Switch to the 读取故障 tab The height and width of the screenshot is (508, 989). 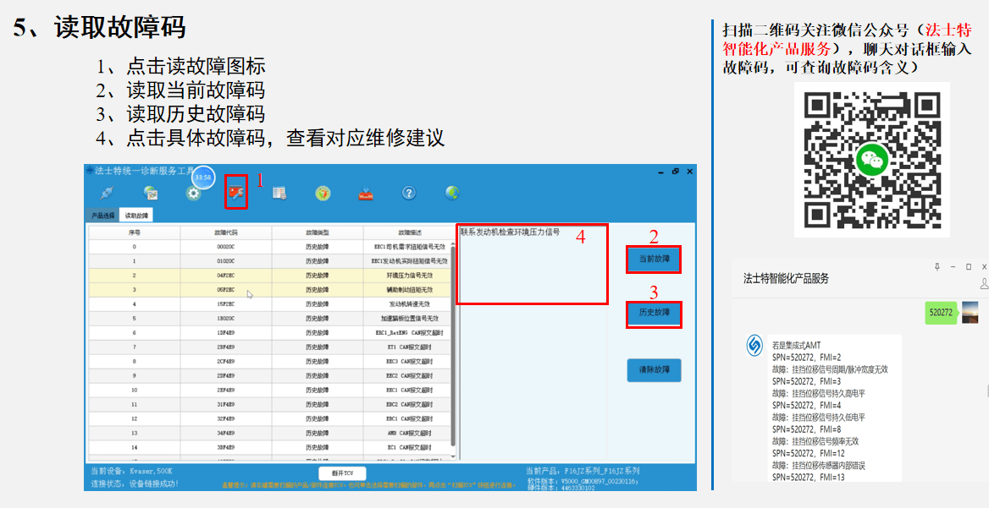pyautogui.click(x=135, y=216)
